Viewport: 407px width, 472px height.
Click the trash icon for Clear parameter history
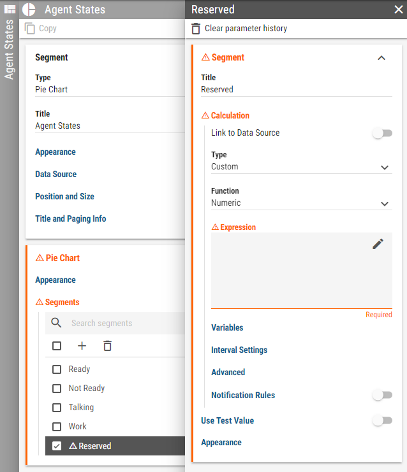coord(196,29)
